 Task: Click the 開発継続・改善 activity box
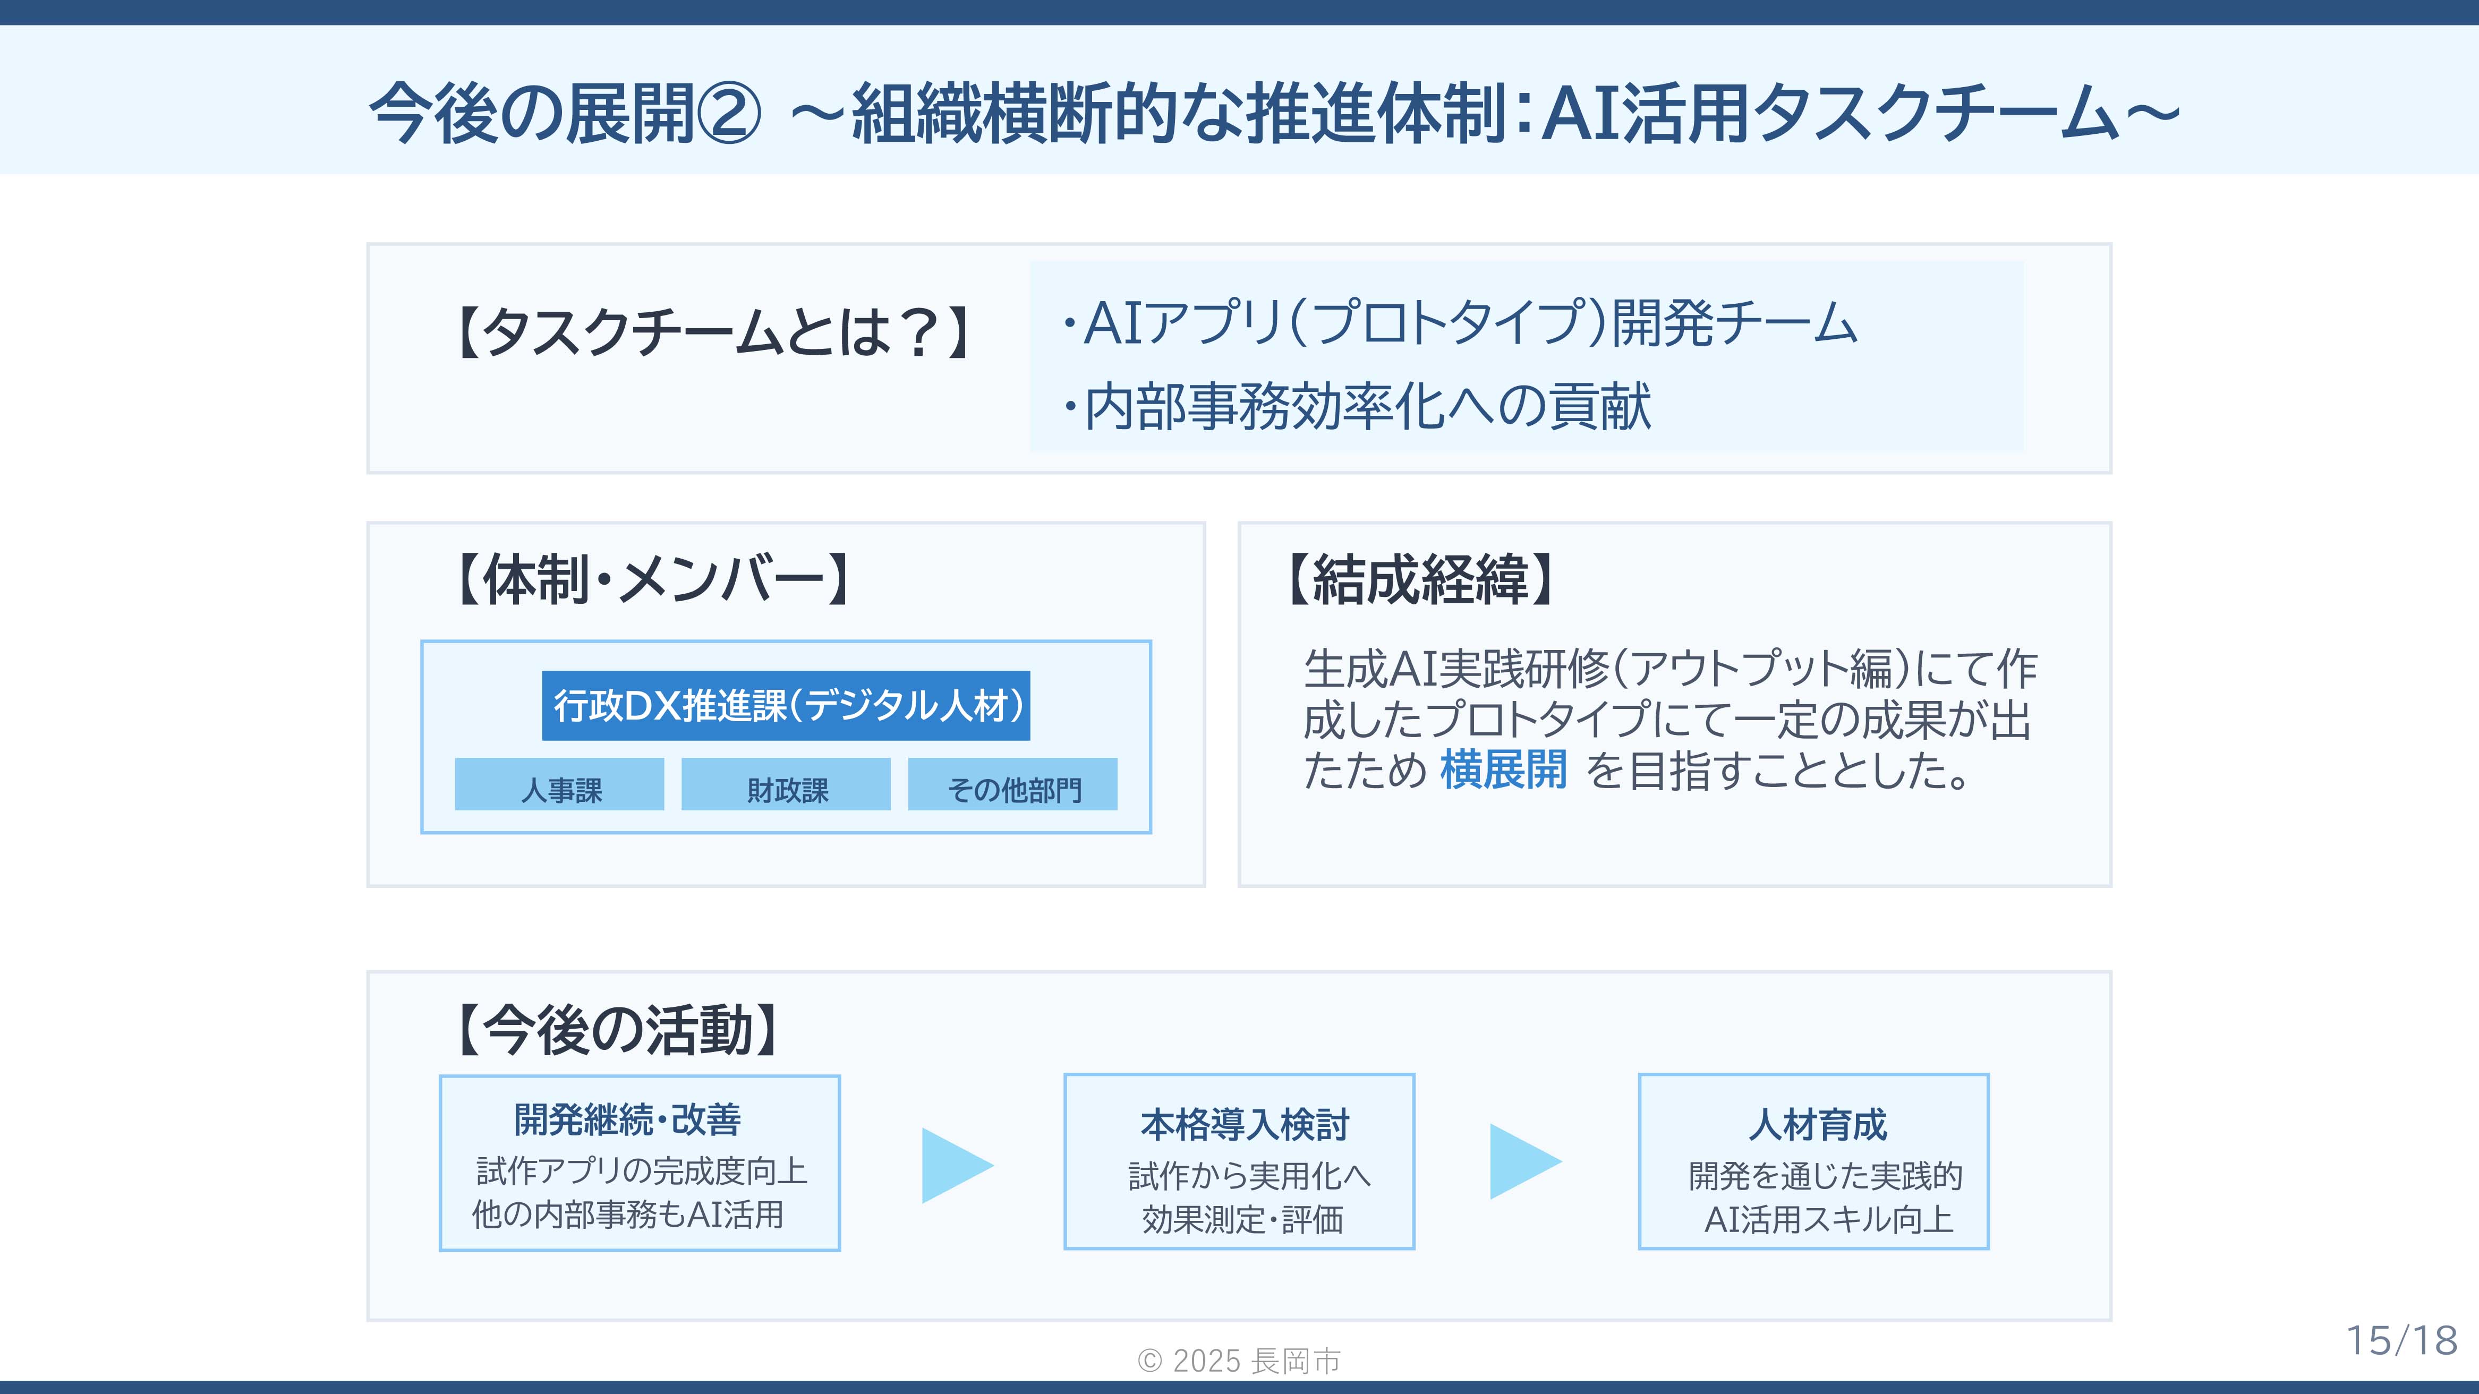639,1162
